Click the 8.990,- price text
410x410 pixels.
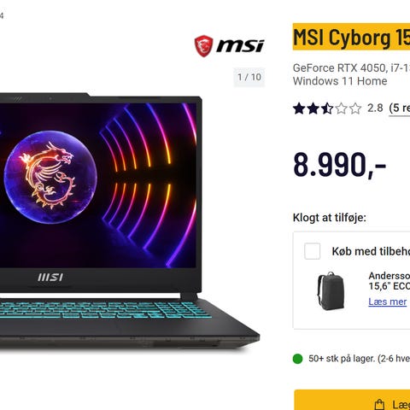click(x=339, y=165)
